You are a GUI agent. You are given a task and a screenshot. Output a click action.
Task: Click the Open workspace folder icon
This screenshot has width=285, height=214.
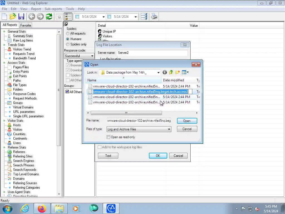tap(13, 16)
